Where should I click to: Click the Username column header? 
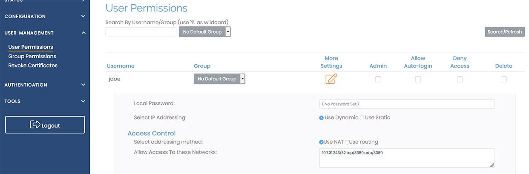tap(121, 66)
